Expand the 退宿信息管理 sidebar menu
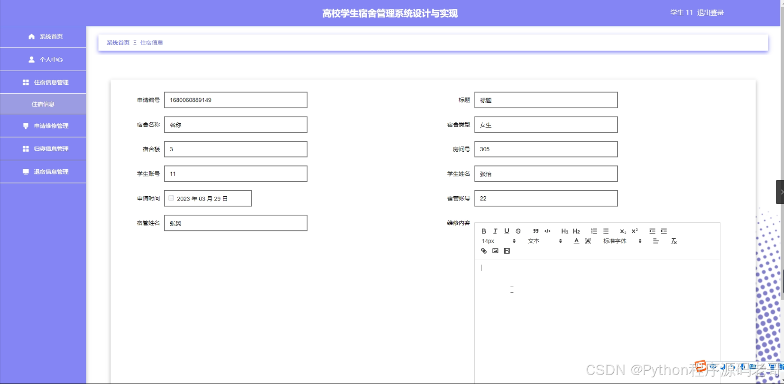Image resolution: width=784 pixels, height=384 pixels. click(43, 172)
